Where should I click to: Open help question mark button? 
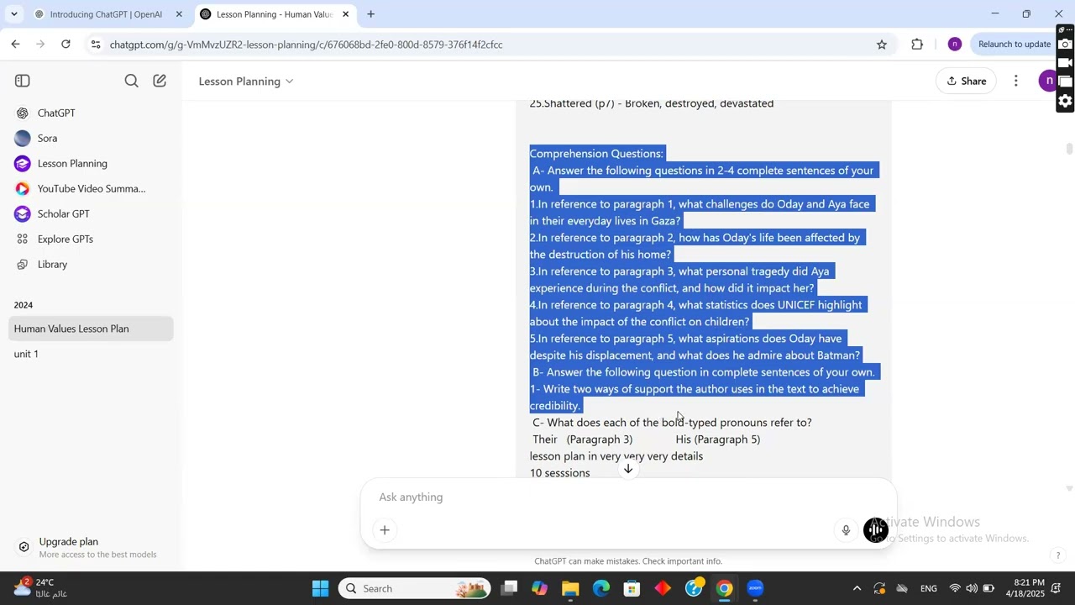point(1057,555)
